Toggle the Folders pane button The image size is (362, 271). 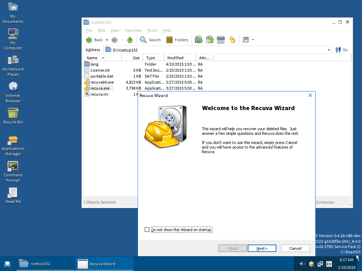click(x=177, y=40)
